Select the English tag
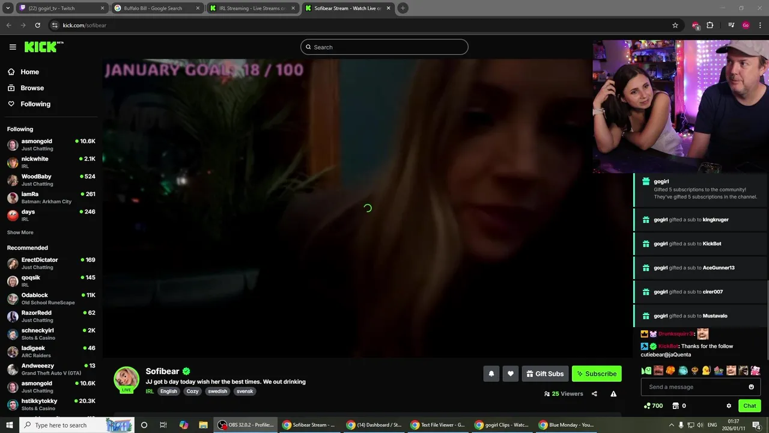769x433 pixels. pyautogui.click(x=169, y=392)
